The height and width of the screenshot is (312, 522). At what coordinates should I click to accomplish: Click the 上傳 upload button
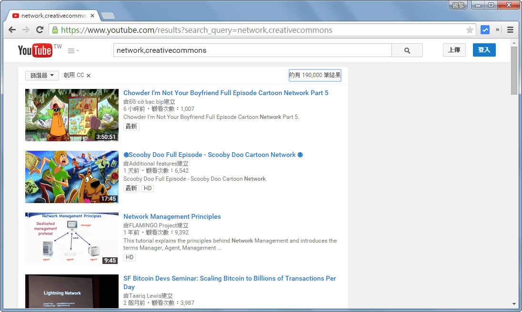coord(454,49)
